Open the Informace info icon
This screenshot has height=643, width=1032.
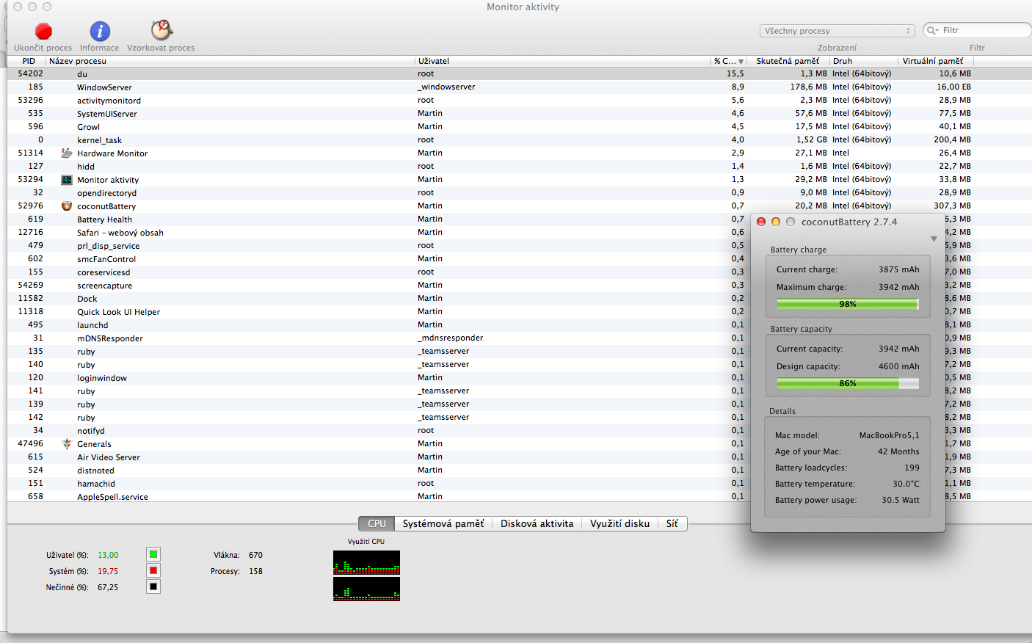[x=100, y=31]
